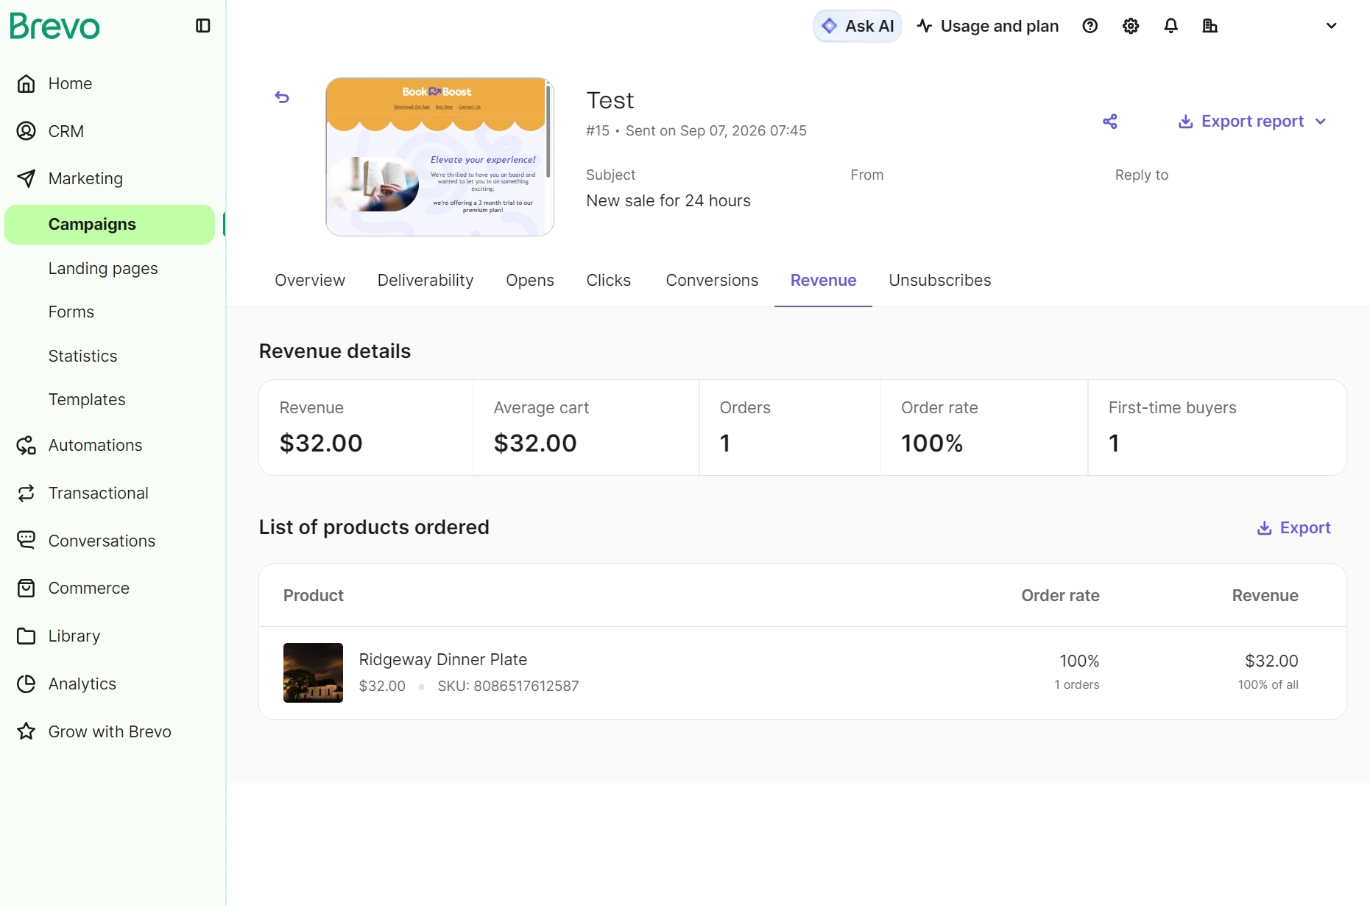This screenshot has height=906, width=1370.
Task: Click the organization building icon
Action: click(x=1210, y=26)
